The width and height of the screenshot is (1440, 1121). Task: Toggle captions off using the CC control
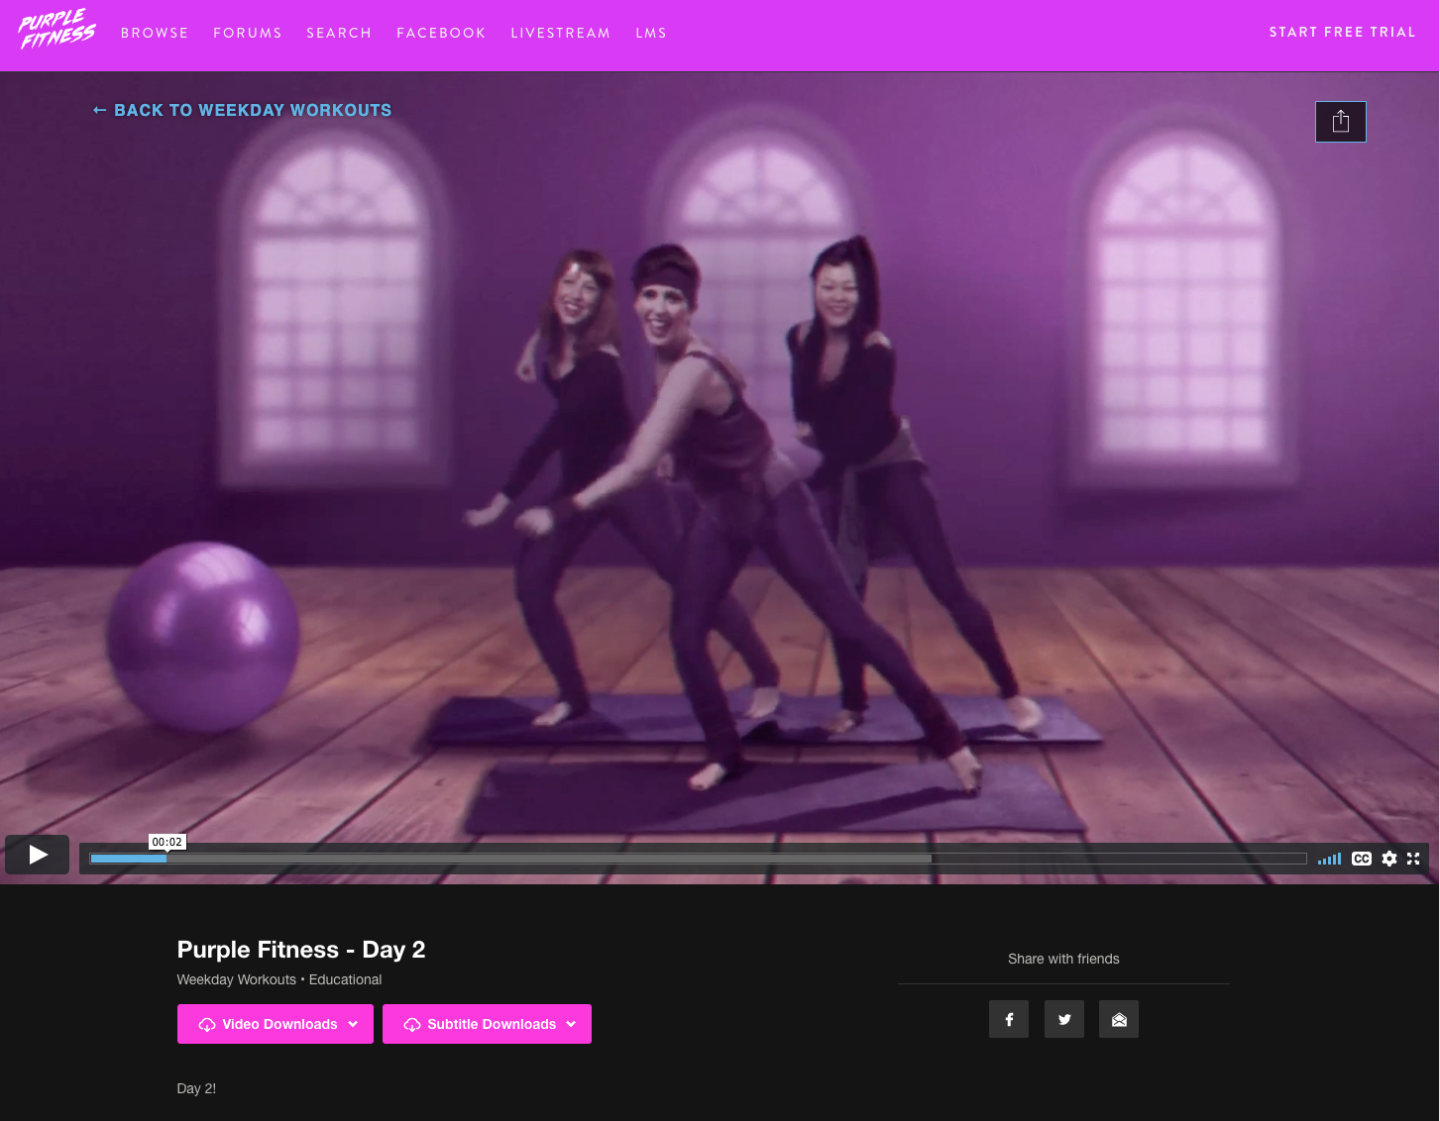coord(1362,859)
